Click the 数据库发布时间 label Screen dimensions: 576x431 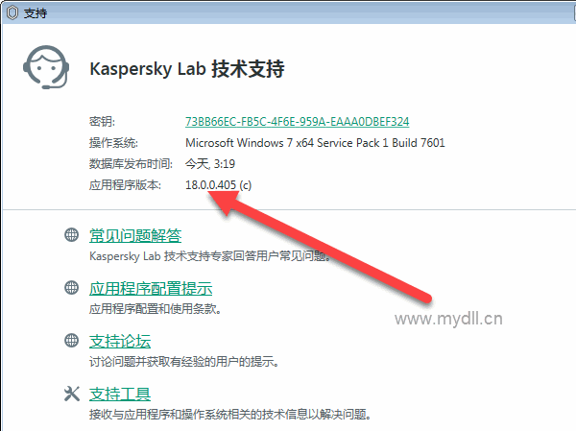point(131,164)
